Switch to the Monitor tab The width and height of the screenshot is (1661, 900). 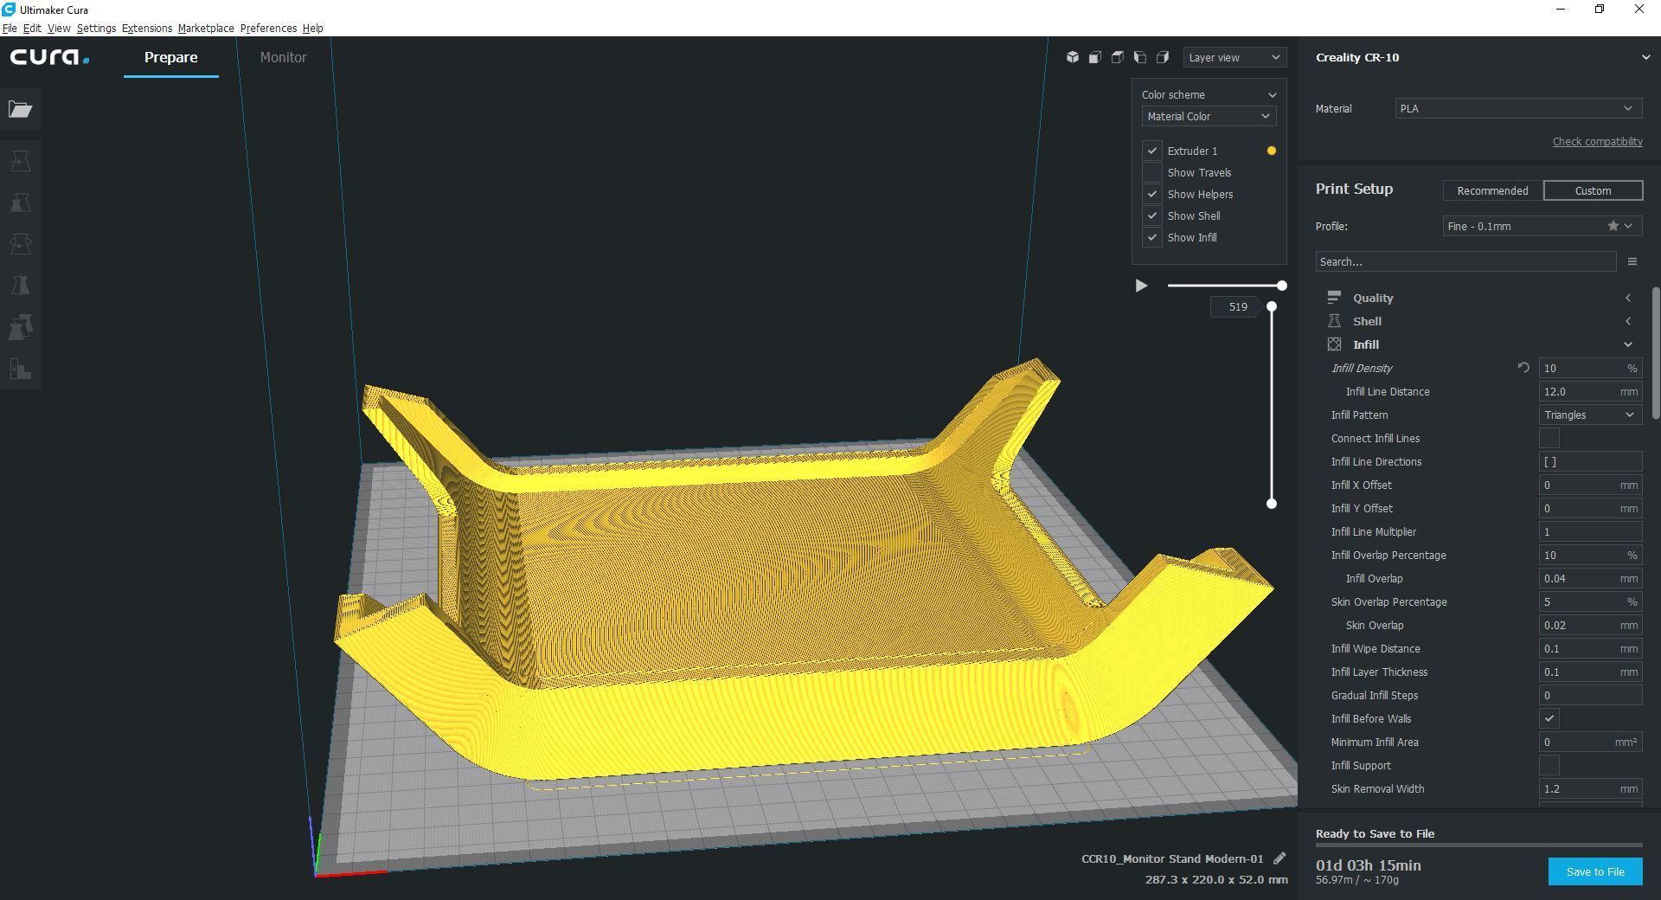click(283, 57)
